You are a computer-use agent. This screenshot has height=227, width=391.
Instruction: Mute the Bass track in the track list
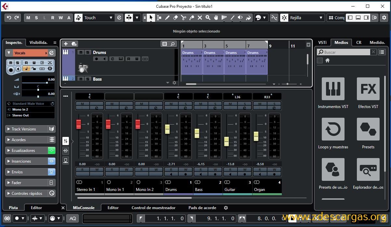point(81,79)
